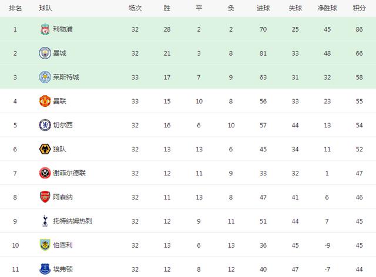Click the Leicester City crest icon
The height and width of the screenshot is (277, 376).
click(x=45, y=77)
